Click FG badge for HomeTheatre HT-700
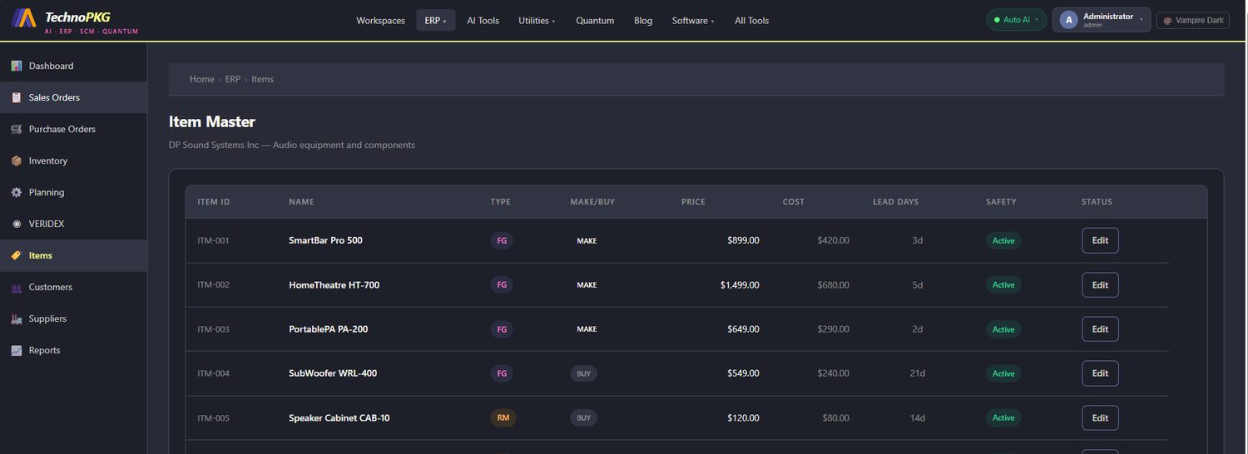 click(x=502, y=284)
